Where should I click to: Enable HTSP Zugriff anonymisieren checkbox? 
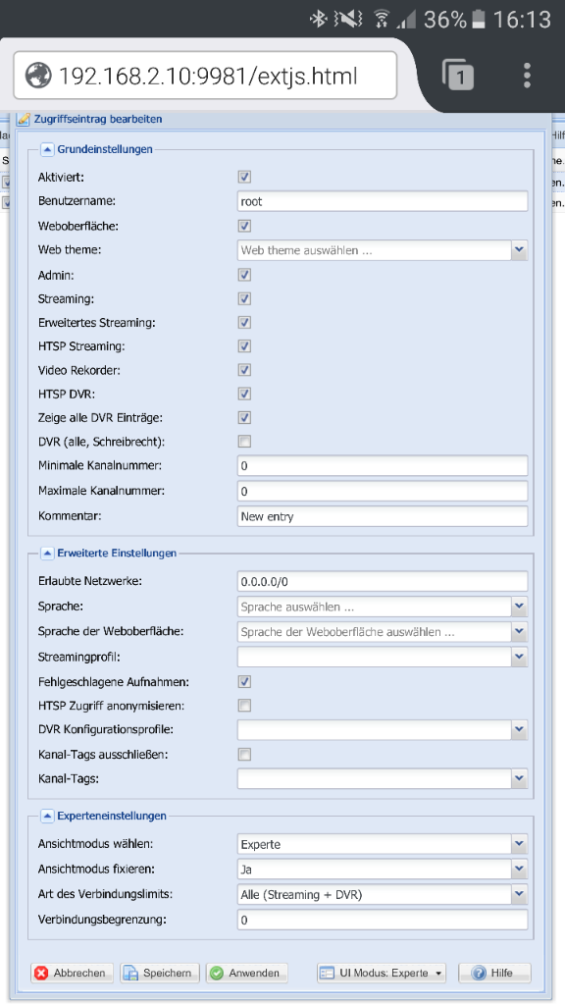pyautogui.click(x=244, y=706)
